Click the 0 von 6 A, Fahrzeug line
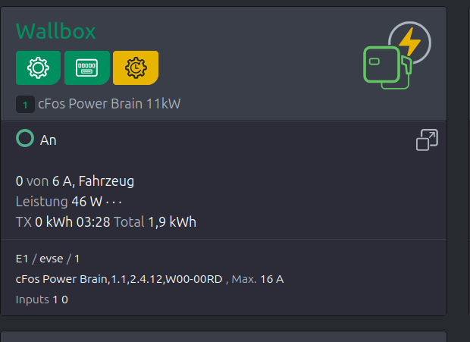 coord(75,181)
